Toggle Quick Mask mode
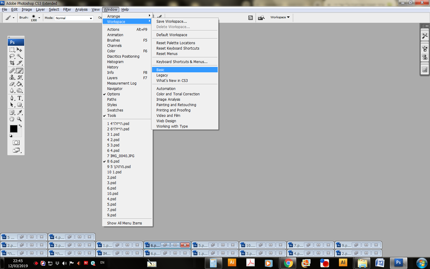Viewport: 430px width, 269px height. click(x=16, y=143)
